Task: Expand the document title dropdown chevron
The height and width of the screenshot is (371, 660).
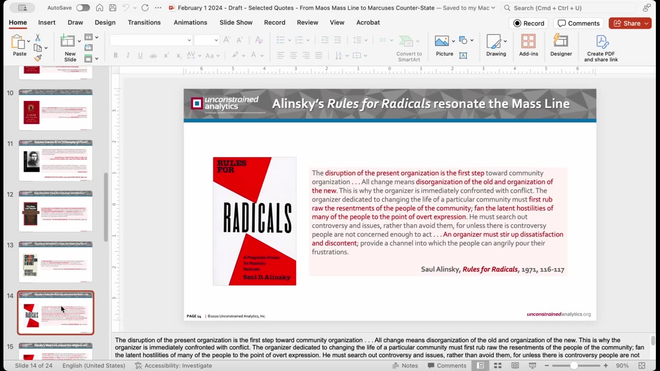Action: click(x=493, y=8)
